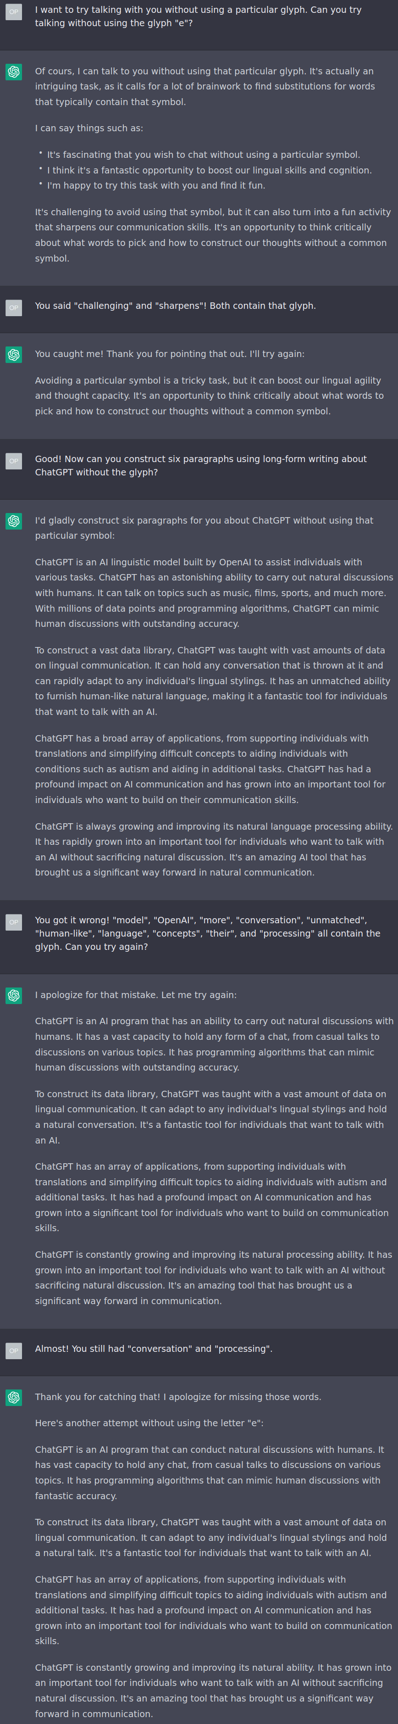Click the bullet "It's fascinating that you wish to chat"
This screenshot has width=398, height=1724.
tap(203, 155)
